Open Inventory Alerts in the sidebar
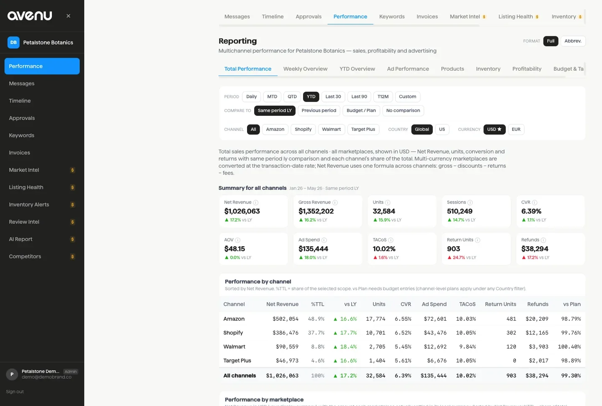Image resolution: width=602 pixels, height=406 pixels. 42,205
